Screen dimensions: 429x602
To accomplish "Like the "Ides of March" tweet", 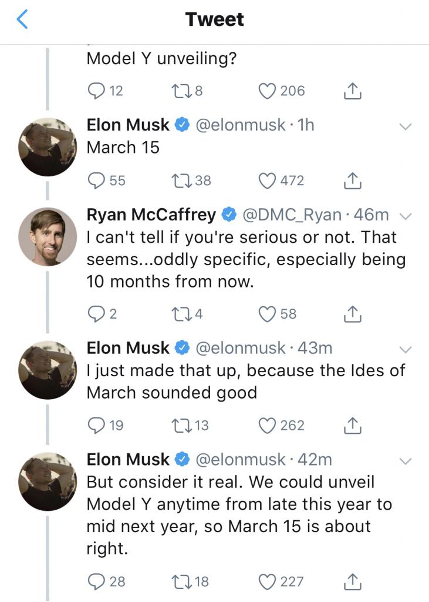I will pos(268,425).
